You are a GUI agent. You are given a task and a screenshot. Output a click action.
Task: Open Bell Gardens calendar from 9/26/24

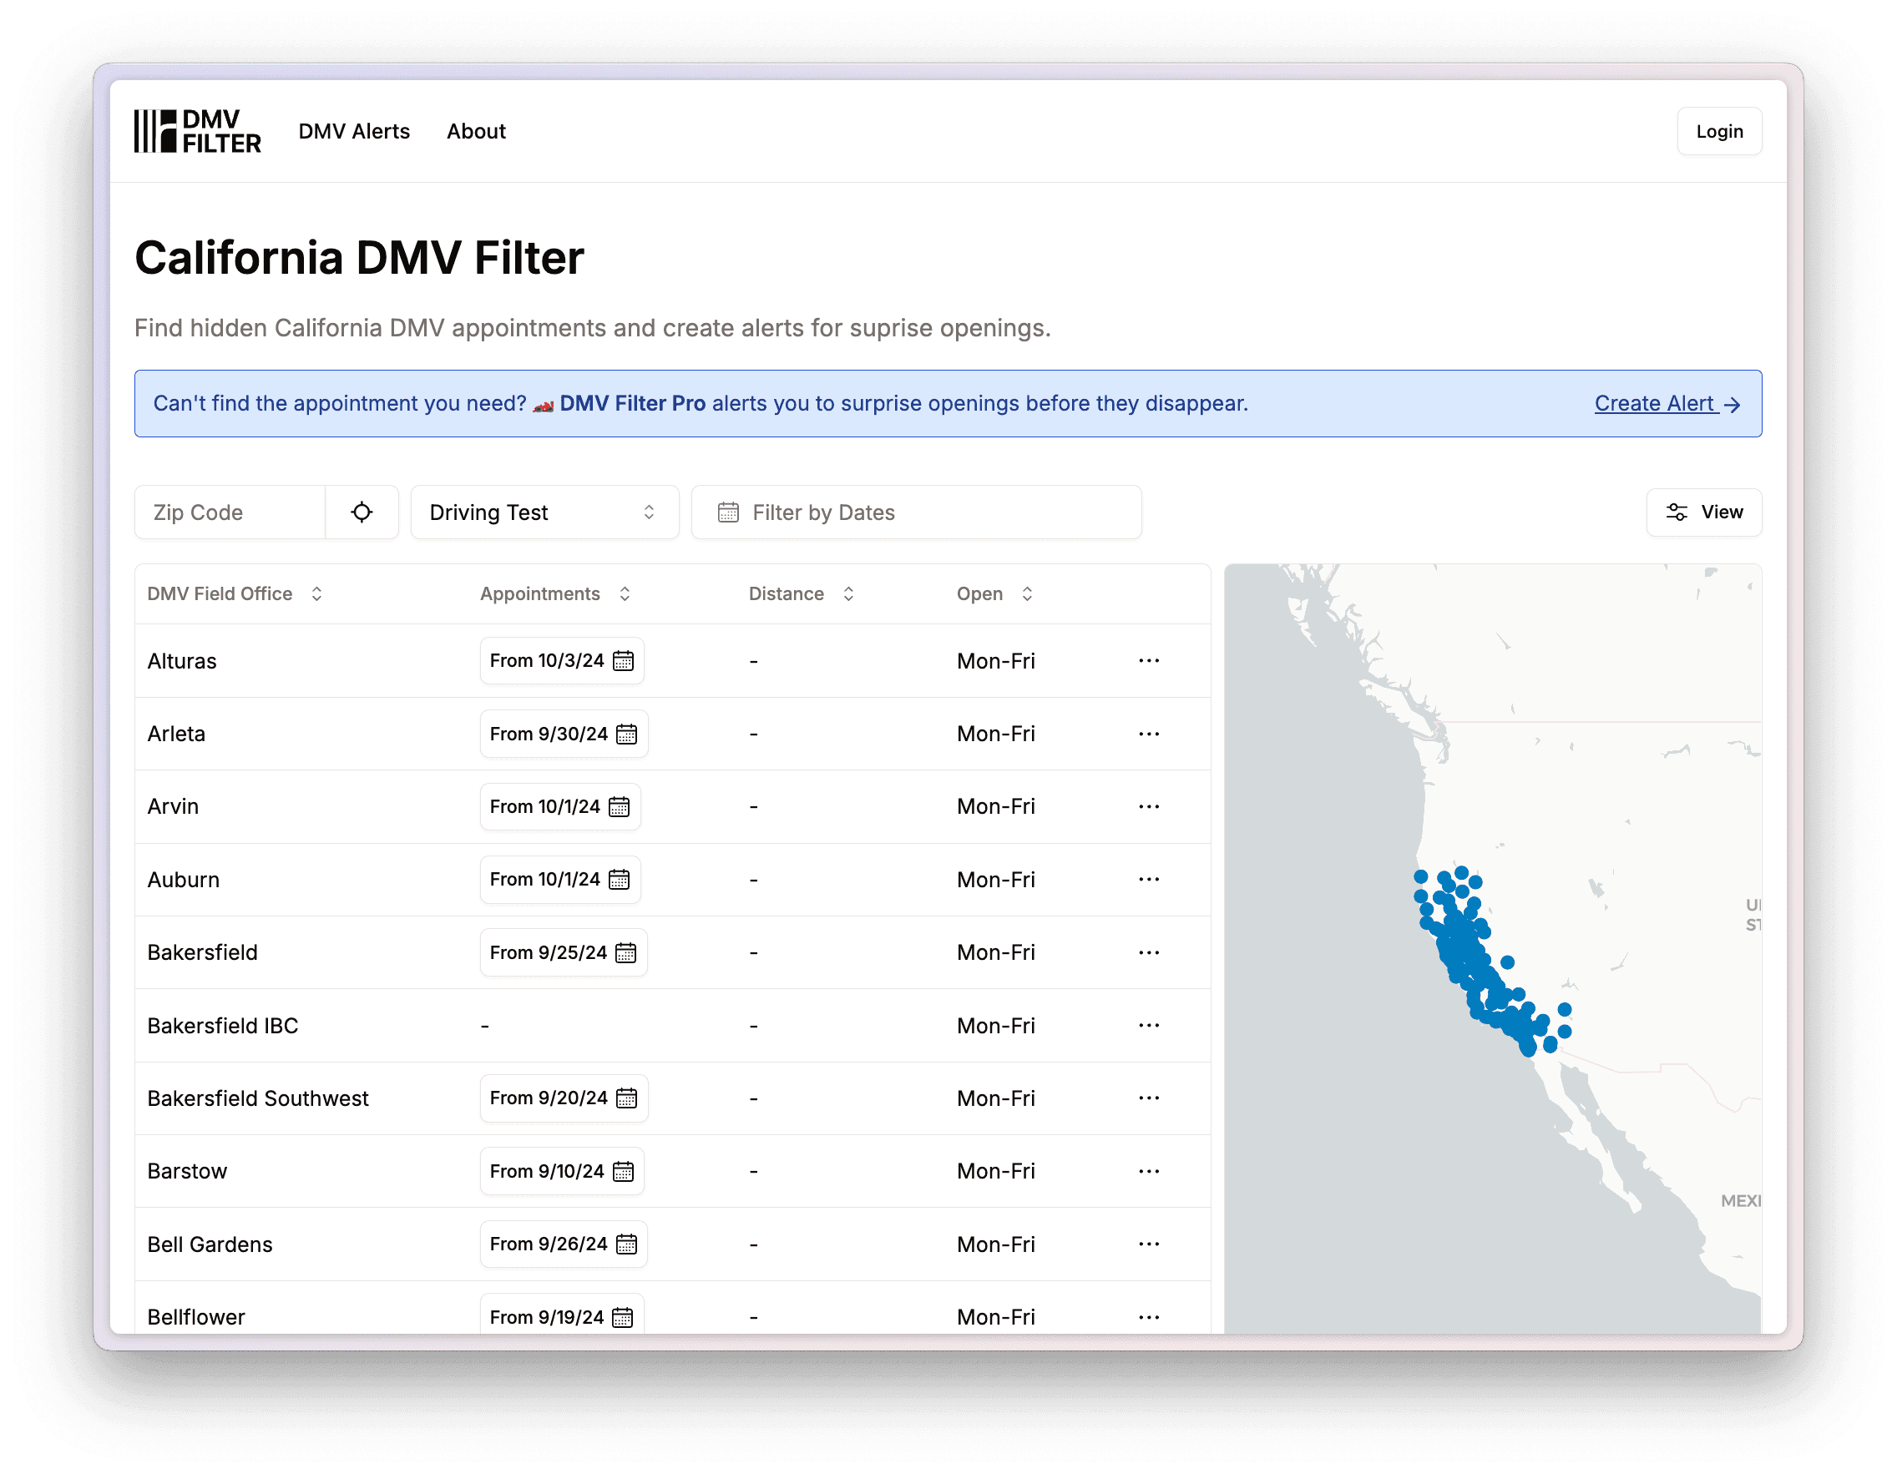click(x=563, y=1244)
